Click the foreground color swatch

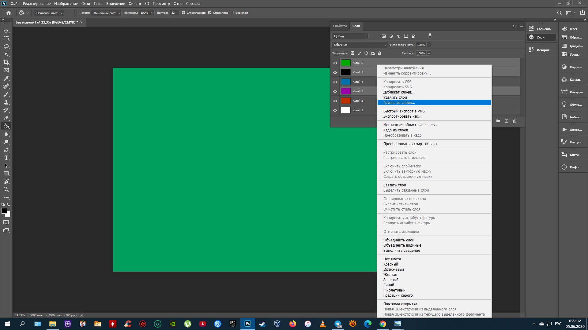pyautogui.click(x=4, y=211)
